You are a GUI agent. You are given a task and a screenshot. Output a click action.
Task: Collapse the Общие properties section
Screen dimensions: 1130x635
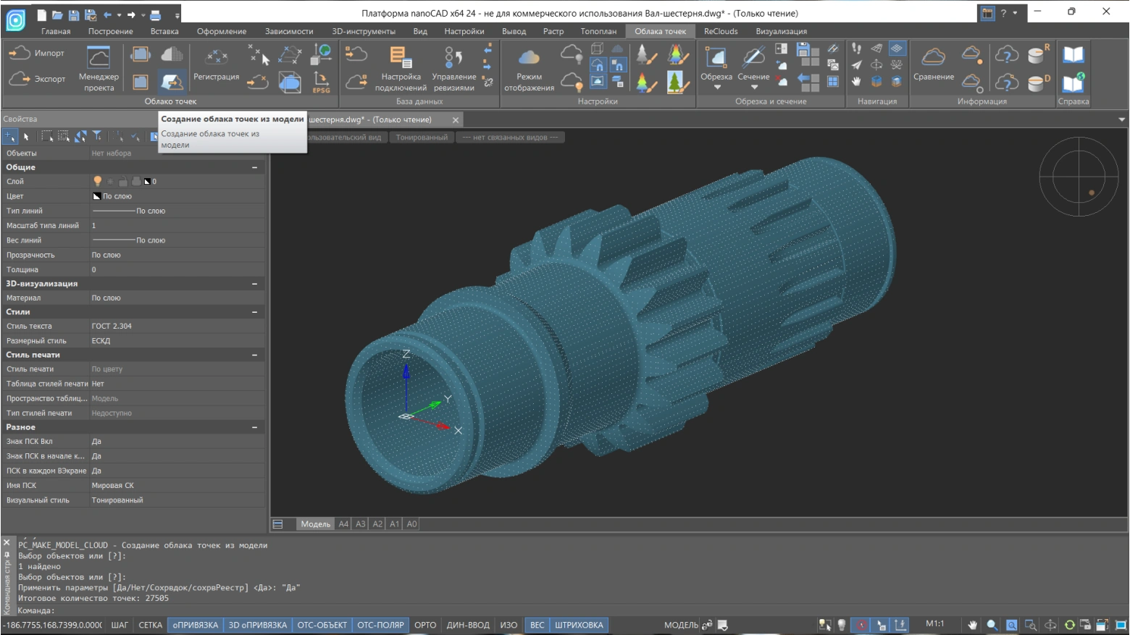tap(254, 167)
